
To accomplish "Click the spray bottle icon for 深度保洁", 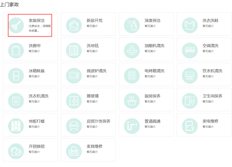I will [x=132, y=25].
